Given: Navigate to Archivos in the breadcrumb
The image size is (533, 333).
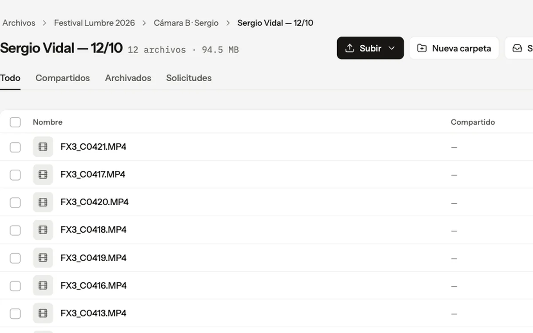Looking at the screenshot, I should [x=19, y=23].
